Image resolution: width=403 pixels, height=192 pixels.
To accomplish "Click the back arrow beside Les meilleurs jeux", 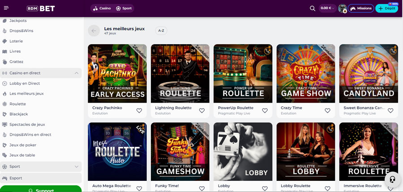I will coord(94,31).
